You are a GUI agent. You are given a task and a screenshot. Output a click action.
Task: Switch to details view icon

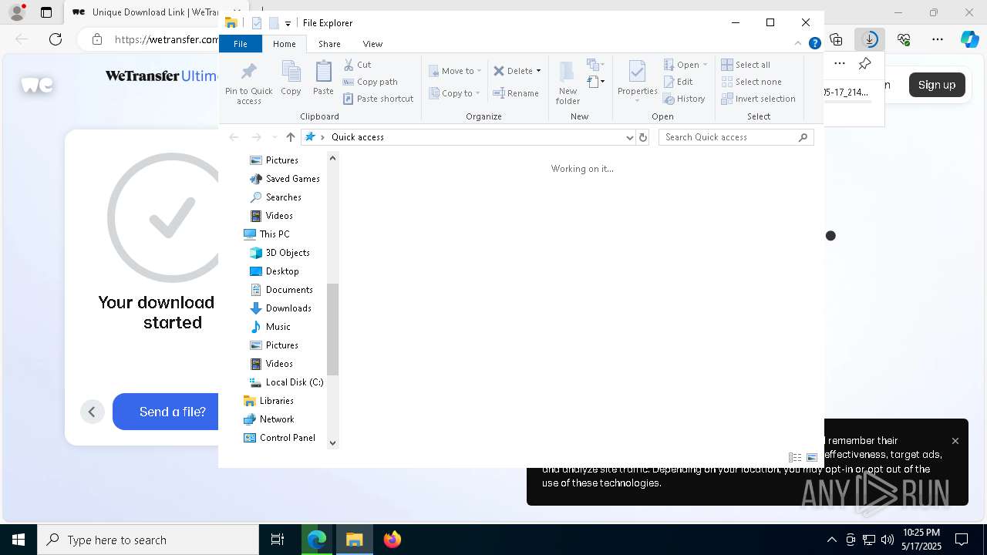[x=795, y=457]
